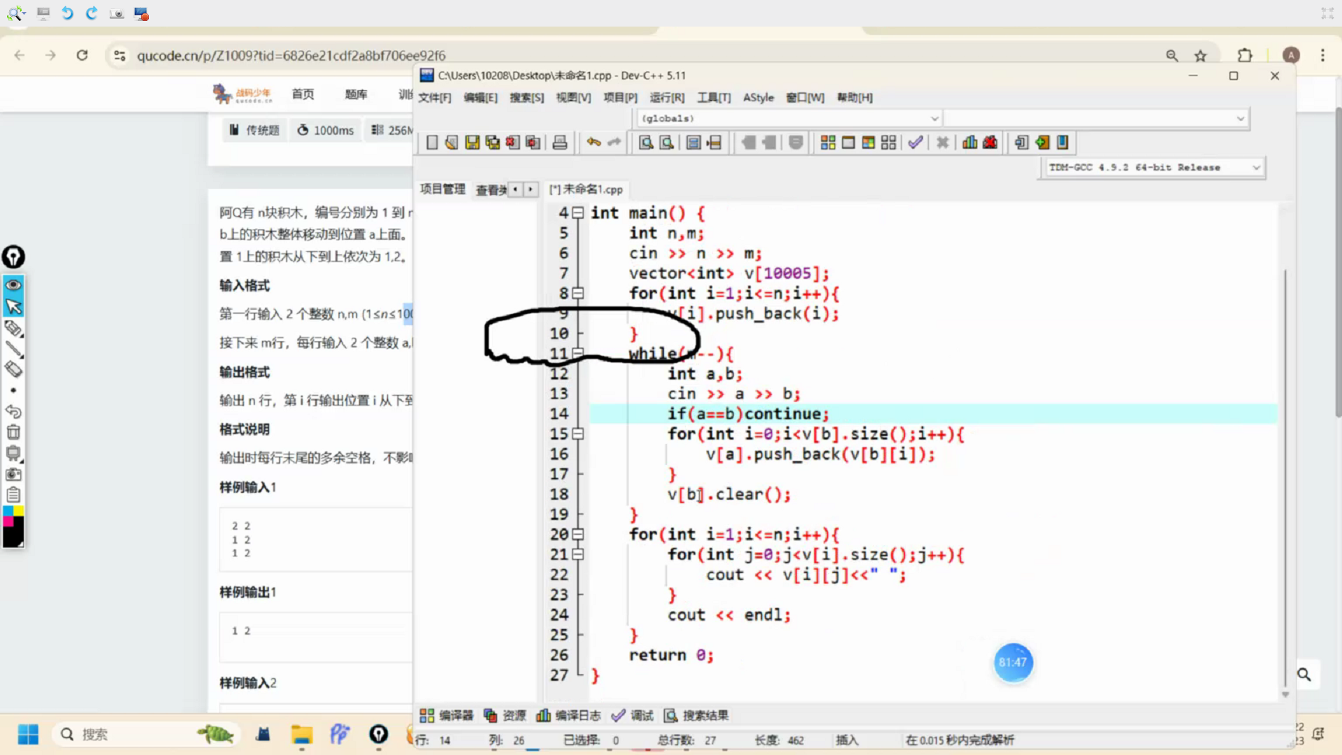
Task: Bookmark page with the star icon
Action: (x=1200, y=55)
